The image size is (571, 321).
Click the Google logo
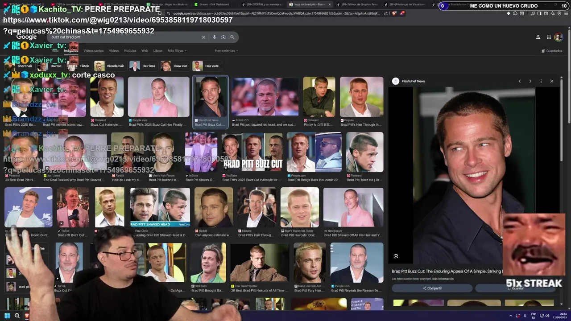27,37
